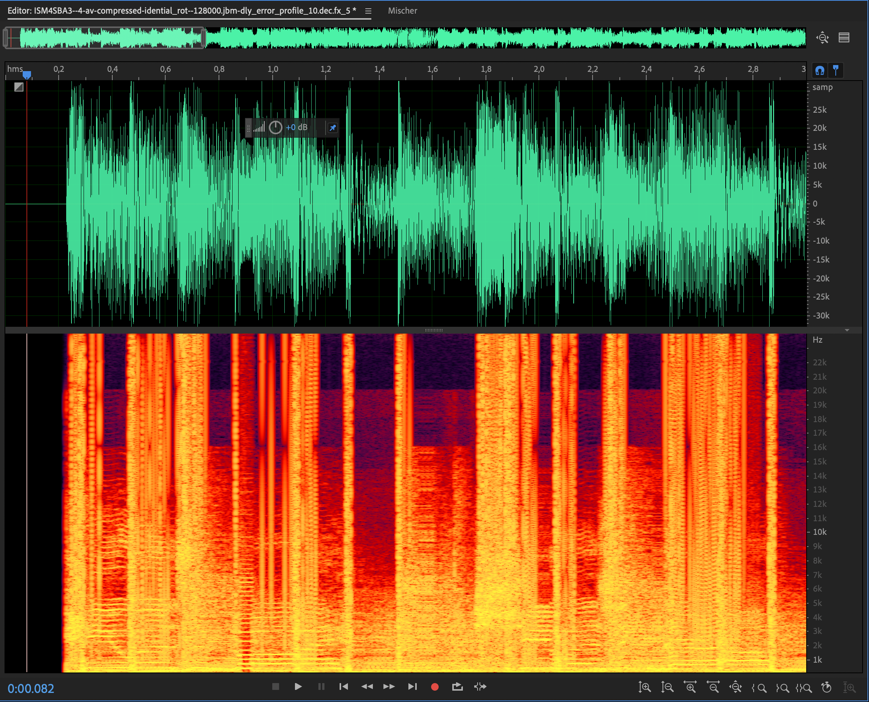Toggle the blue pin marker by ruler
This screenshot has height=702, width=869.
coord(835,71)
